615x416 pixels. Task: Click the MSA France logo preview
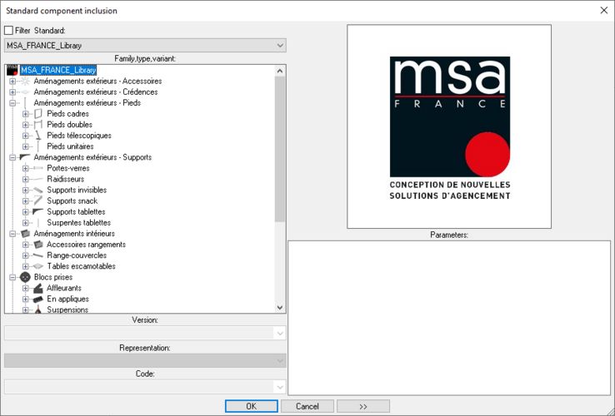click(x=449, y=126)
